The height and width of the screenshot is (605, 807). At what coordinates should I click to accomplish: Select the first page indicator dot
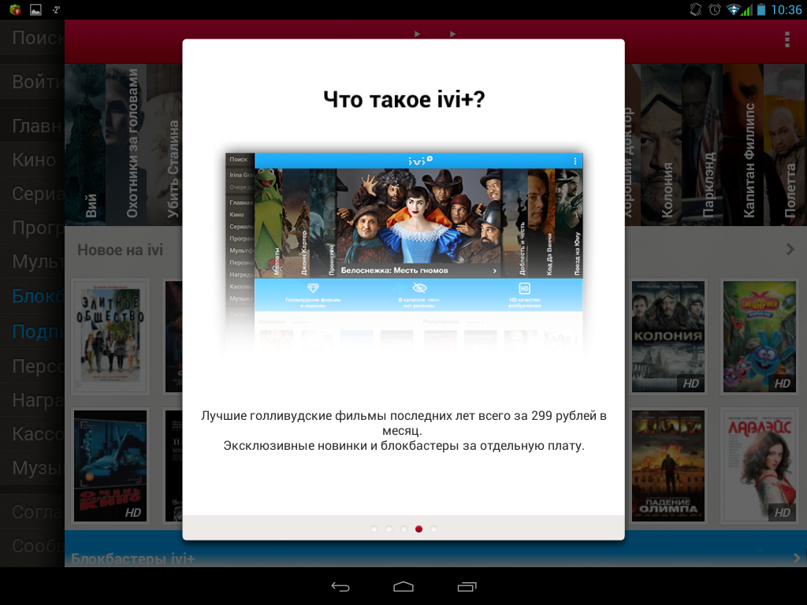pos(374,529)
